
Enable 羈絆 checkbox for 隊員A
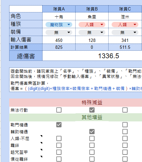coord(59,145)
